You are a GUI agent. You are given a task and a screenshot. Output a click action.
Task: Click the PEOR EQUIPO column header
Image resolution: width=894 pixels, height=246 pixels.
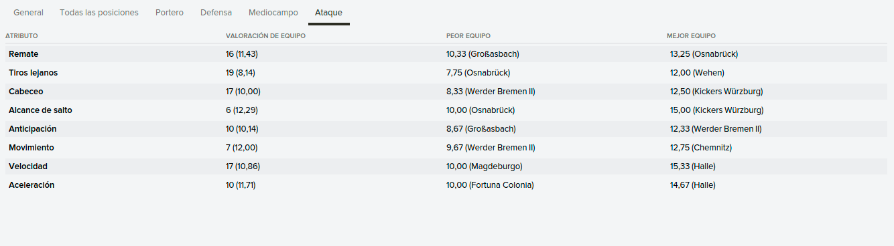click(469, 35)
